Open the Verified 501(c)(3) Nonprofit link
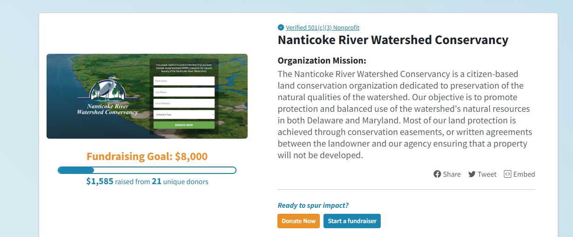This screenshot has height=237, width=573. [x=323, y=27]
